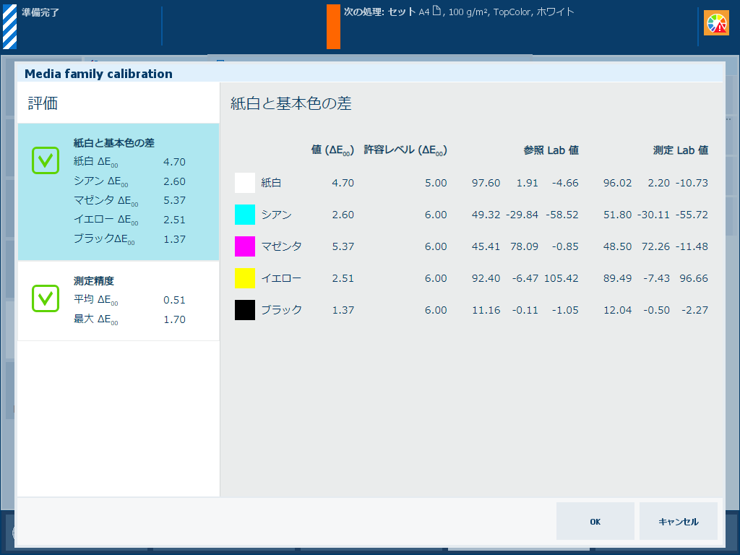Confirm with the OK button
This screenshot has height=555, width=740.
(595, 521)
